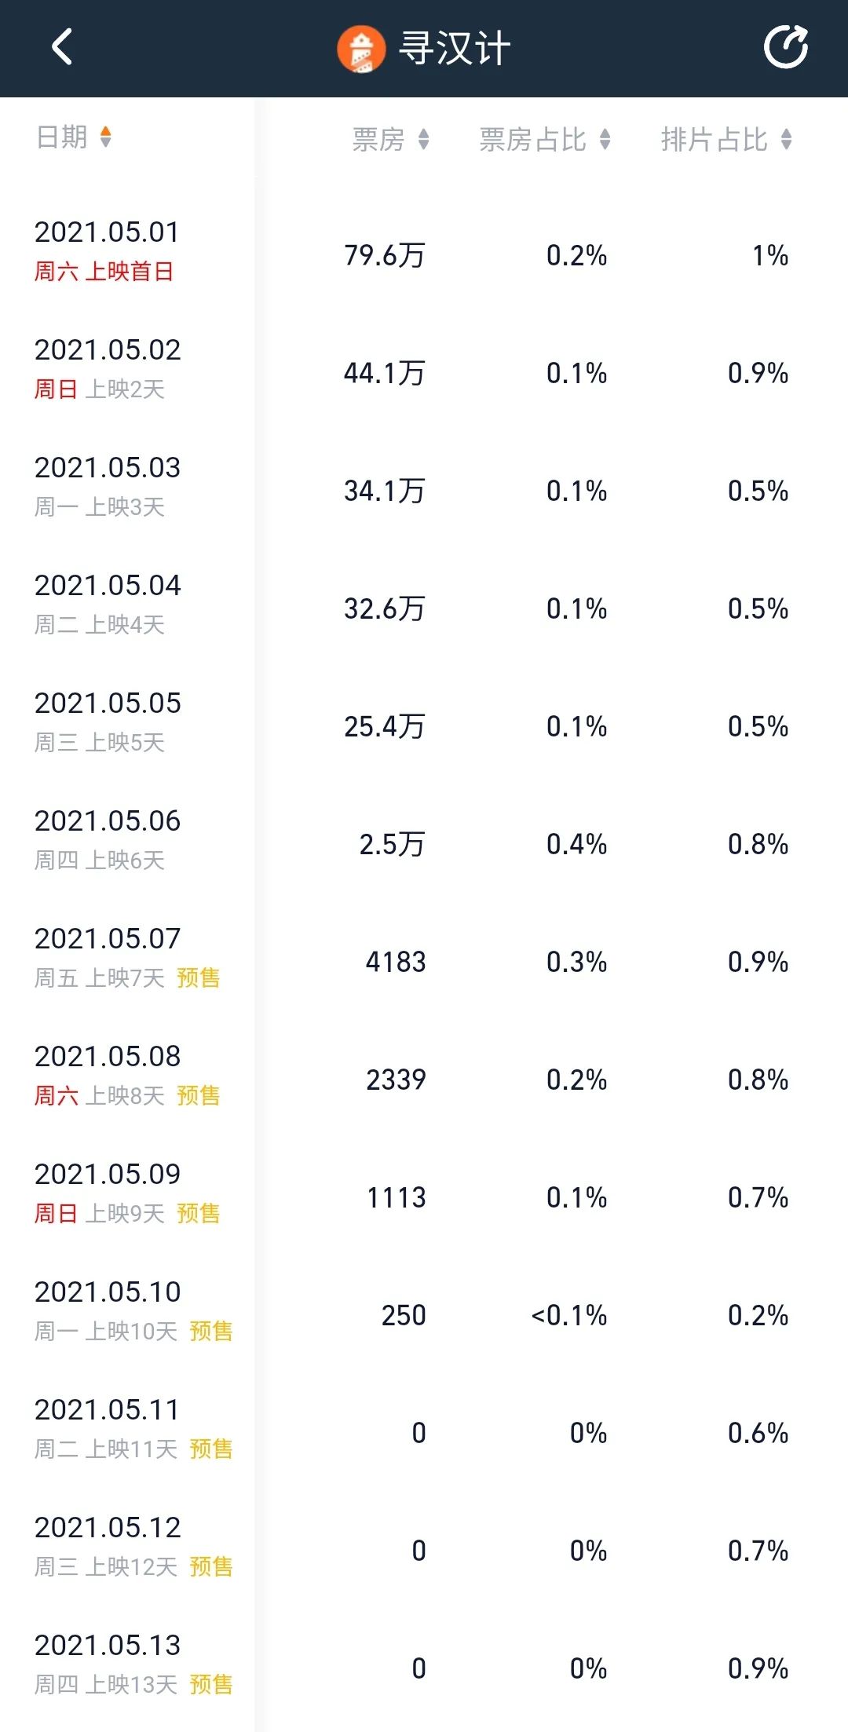Tap sort arrows beside 排片占比 header
The height and width of the screenshot is (1732, 848).
[787, 140]
